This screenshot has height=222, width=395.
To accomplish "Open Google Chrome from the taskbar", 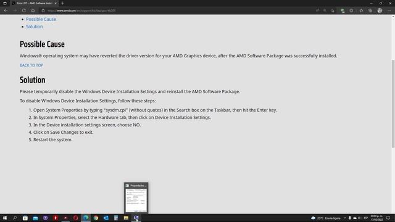I will pos(96,218).
